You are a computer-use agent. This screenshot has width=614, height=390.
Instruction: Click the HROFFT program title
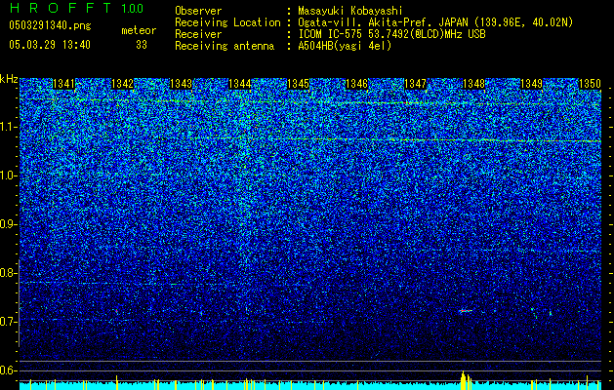[61, 8]
